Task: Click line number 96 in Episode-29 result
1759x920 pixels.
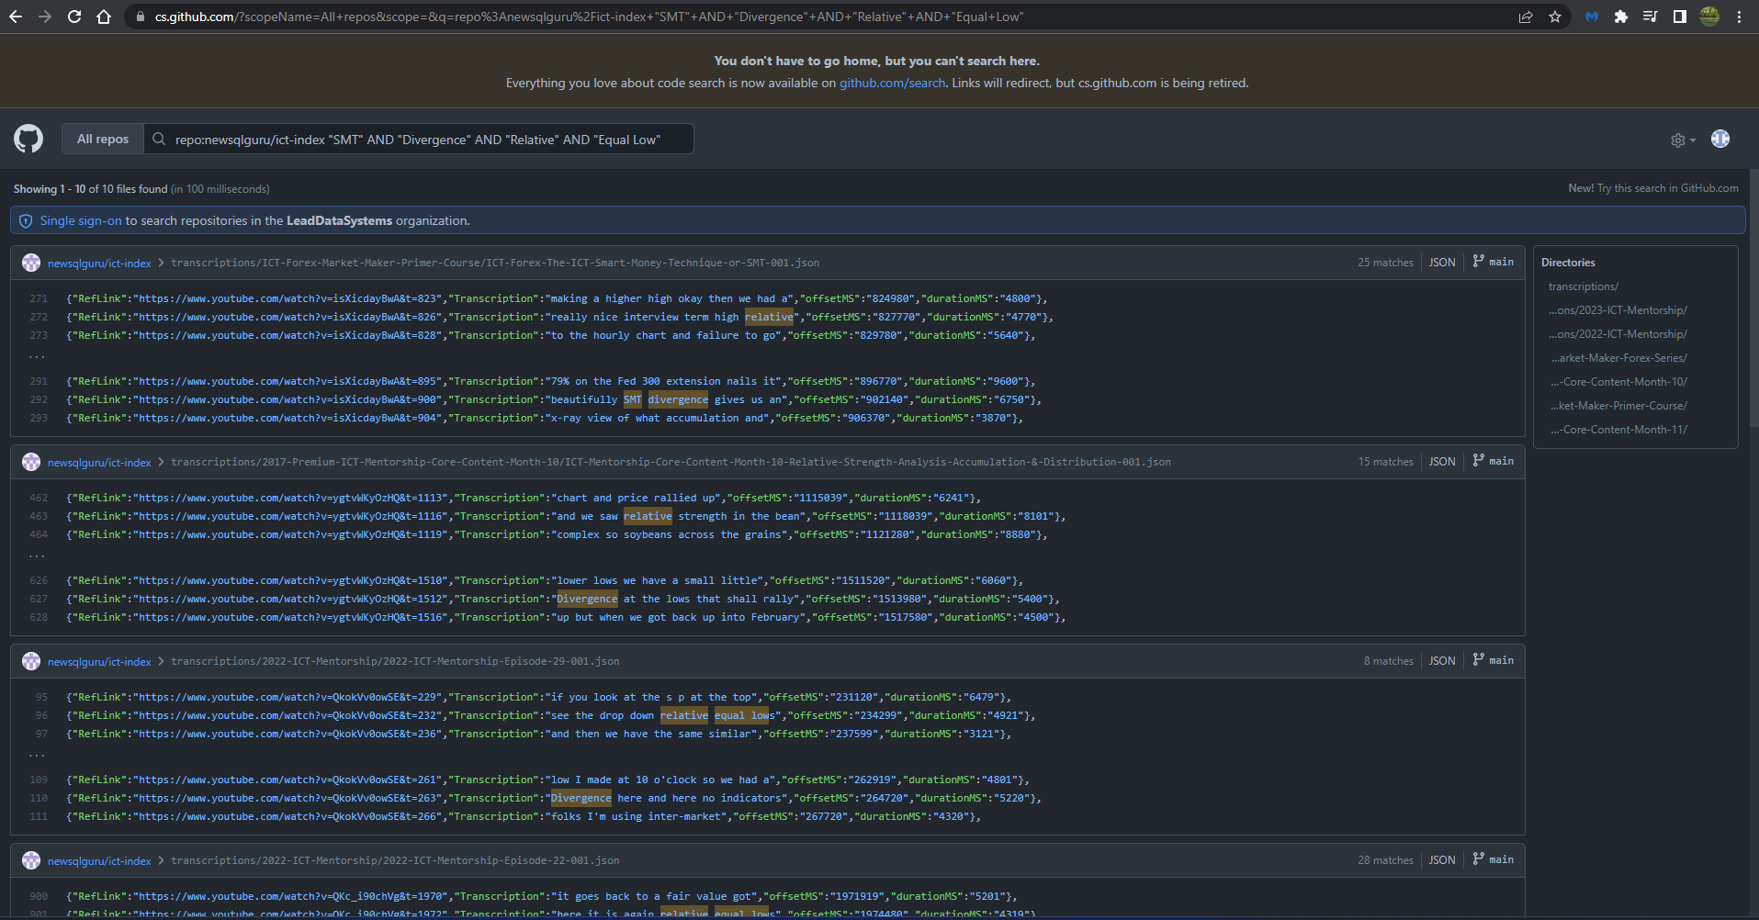Action: [41, 715]
